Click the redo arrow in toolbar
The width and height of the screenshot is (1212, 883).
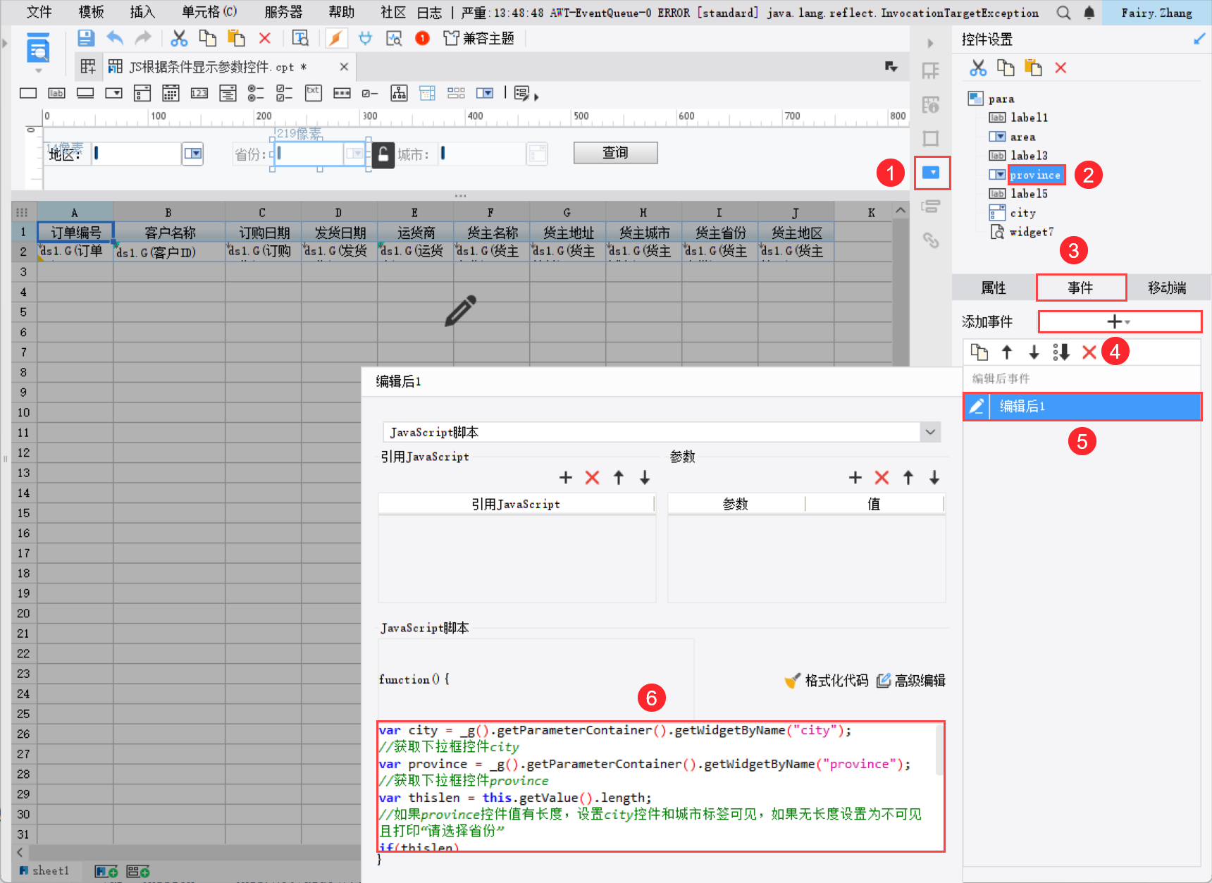[x=143, y=38]
